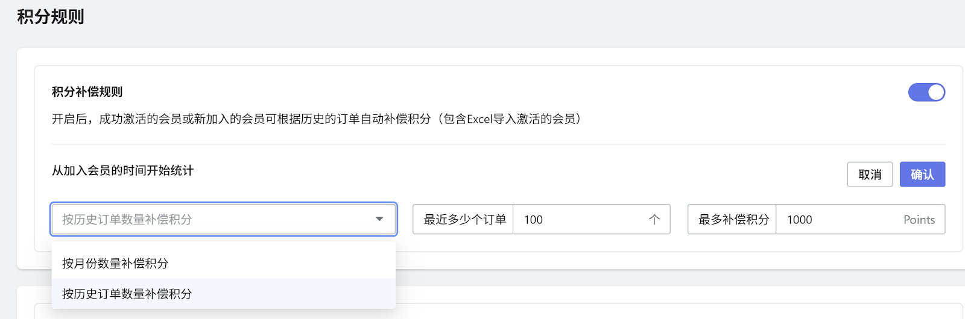The image size is (965, 319).
Task: Click the 积分补偿规则 section heading
Action: pyautogui.click(x=87, y=92)
